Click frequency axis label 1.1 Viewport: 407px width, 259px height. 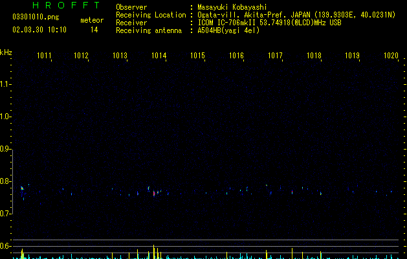pyautogui.click(x=5, y=84)
